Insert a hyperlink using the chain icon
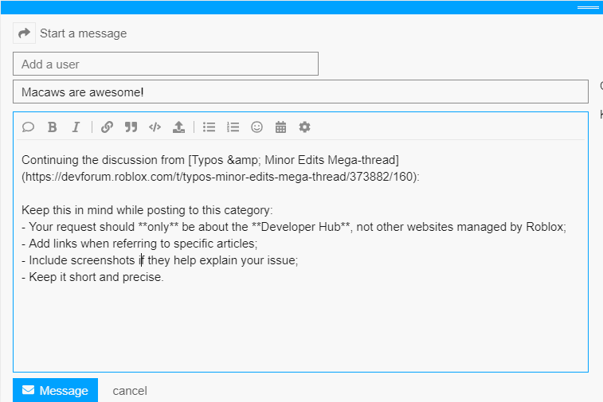Image resolution: width=603 pixels, height=402 pixels. [107, 127]
